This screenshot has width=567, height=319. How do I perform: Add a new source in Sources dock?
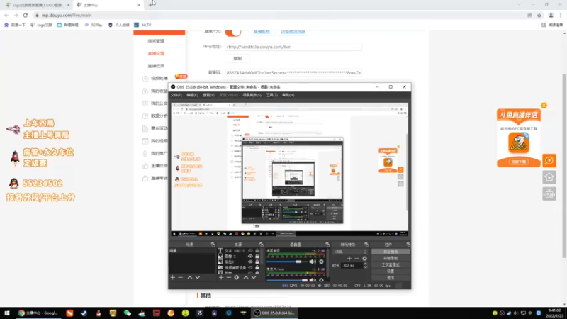[221, 277]
